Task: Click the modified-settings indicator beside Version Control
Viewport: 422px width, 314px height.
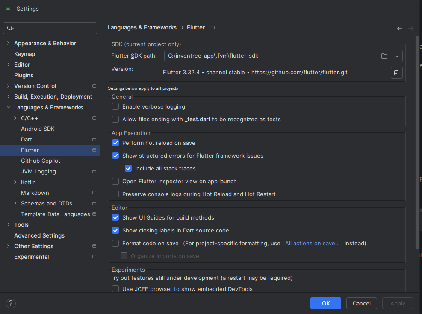Action: 94,86
